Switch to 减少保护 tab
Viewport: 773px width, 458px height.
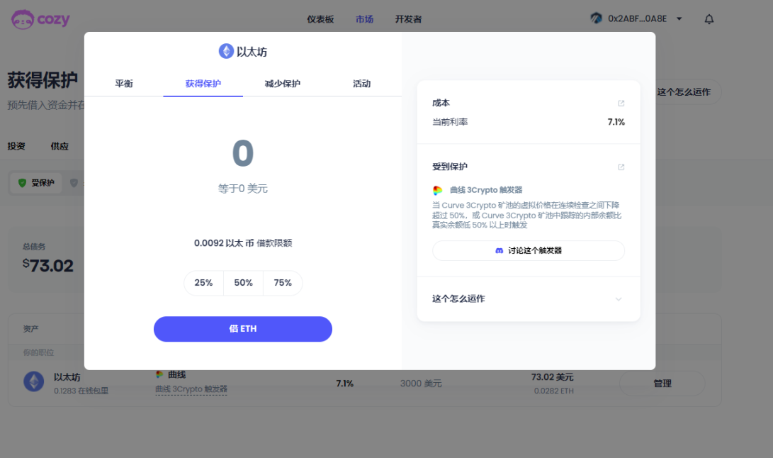[x=283, y=84]
